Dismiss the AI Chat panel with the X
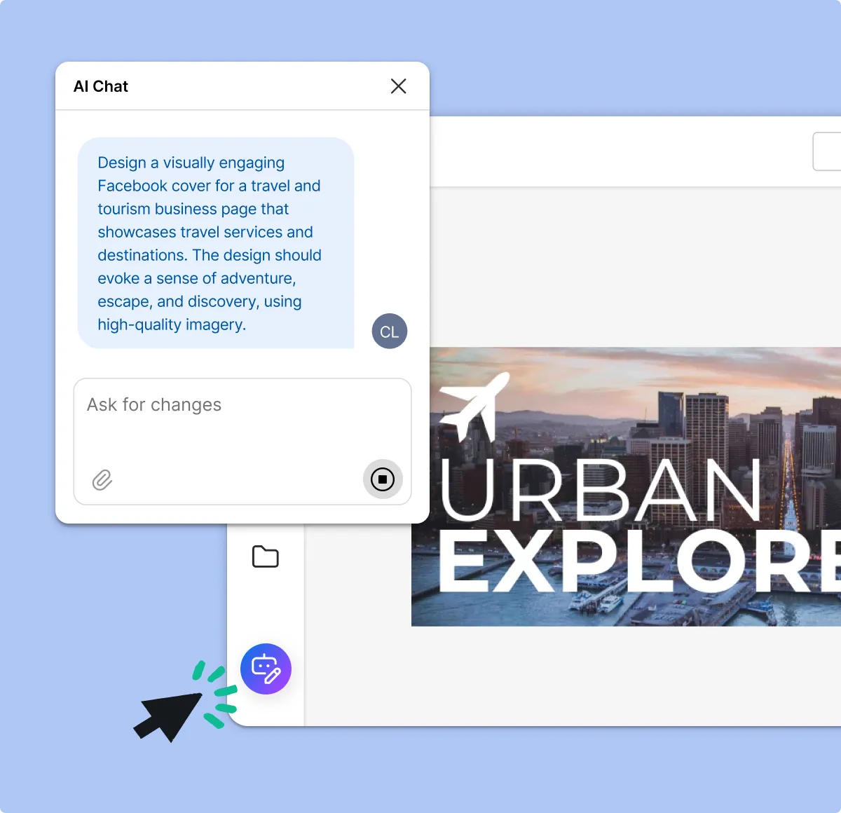The height and width of the screenshot is (813, 841). [398, 86]
